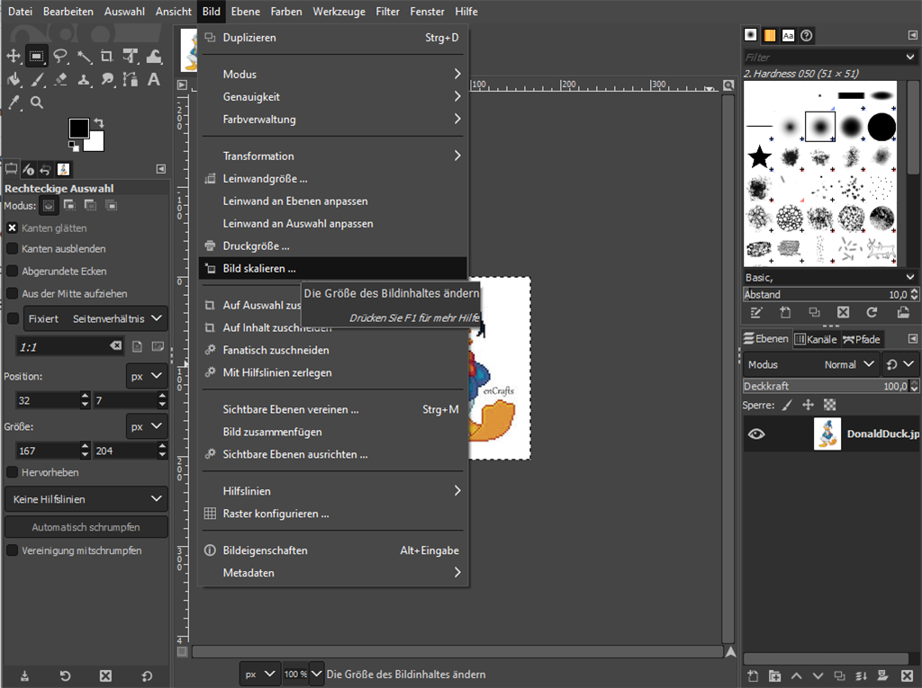Screen dimensions: 922x688
Task: Swap foreground and background colors
Action: [x=98, y=122]
